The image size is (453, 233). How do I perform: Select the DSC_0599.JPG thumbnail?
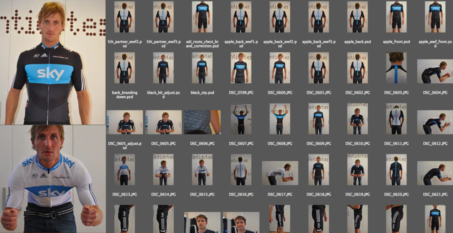pyautogui.click(x=241, y=68)
